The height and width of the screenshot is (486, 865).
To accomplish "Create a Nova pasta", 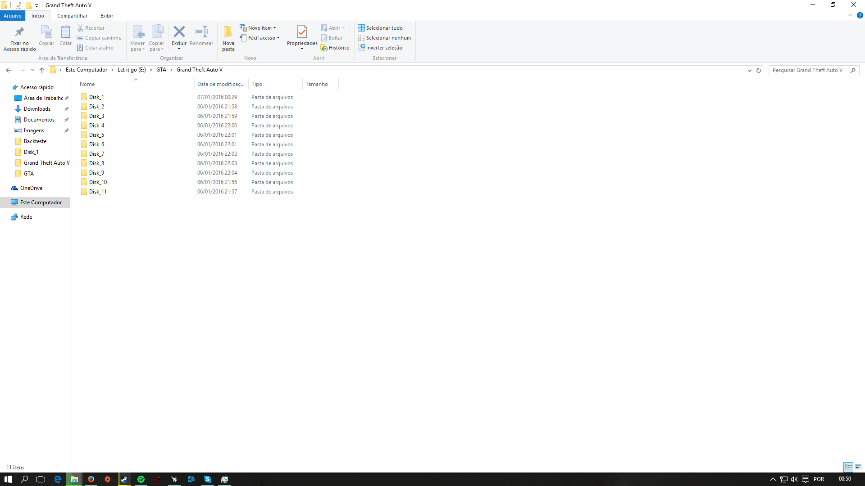I will pyautogui.click(x=228, y=38).
